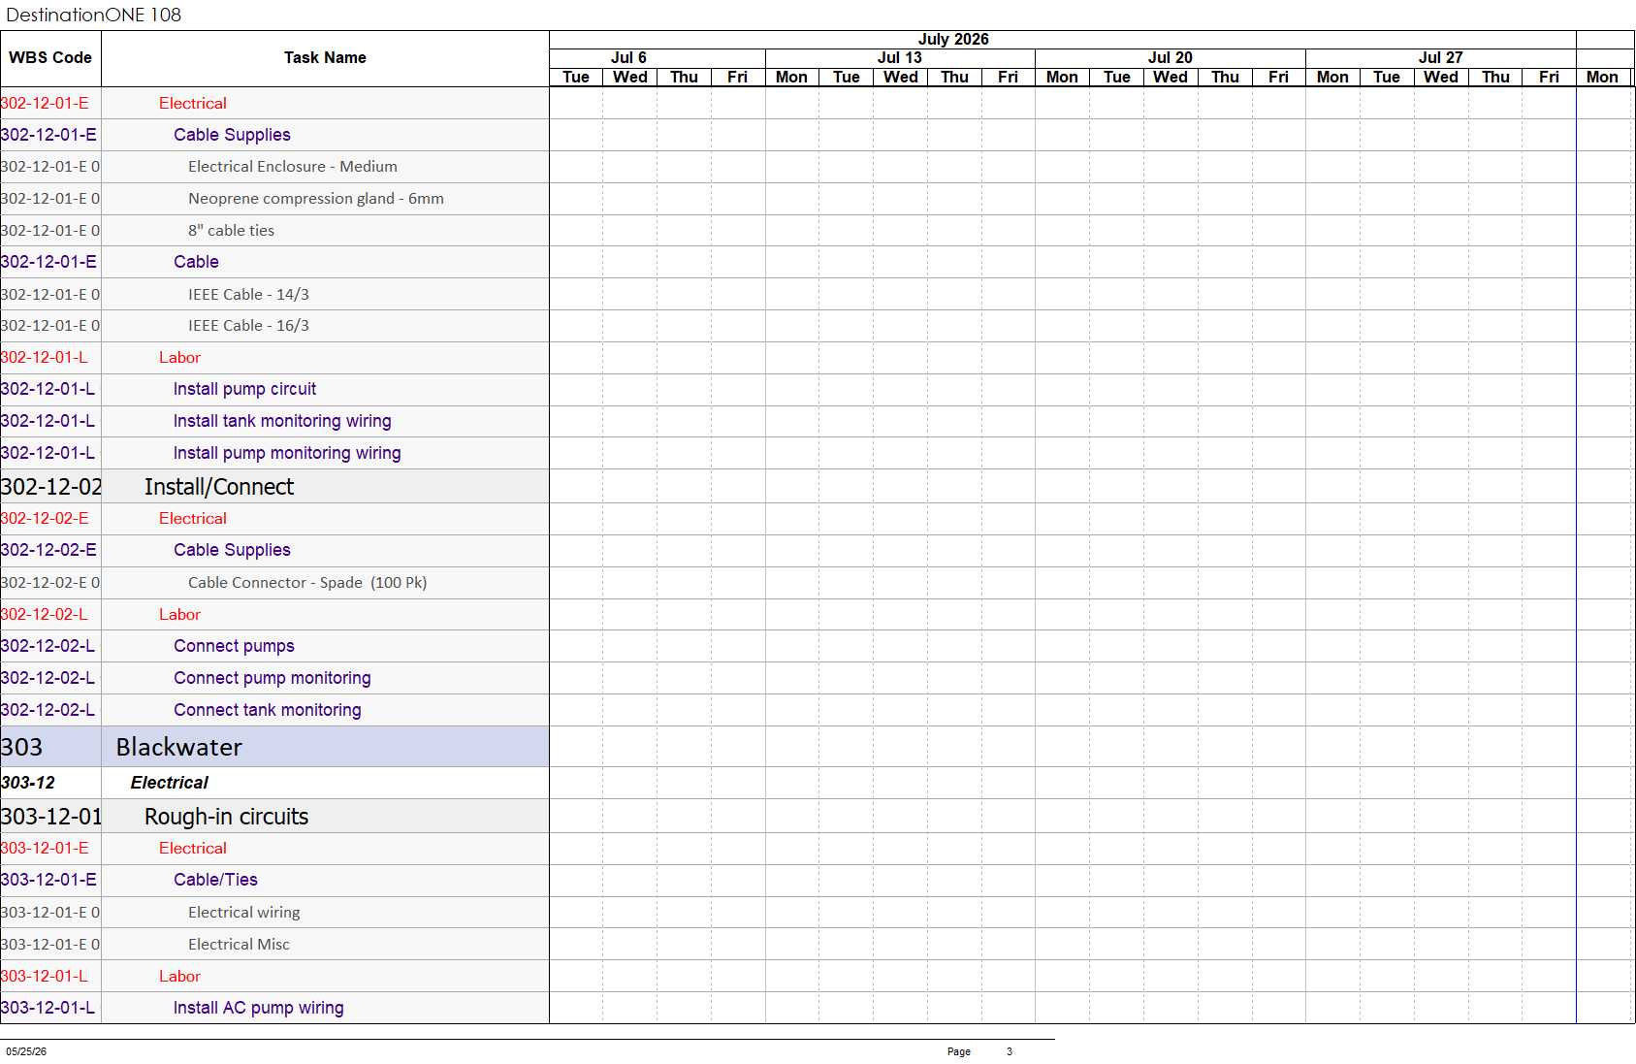Screen dimensions: 1636x1064
Task: Click the Blackwater section heading
Action: 178,747
